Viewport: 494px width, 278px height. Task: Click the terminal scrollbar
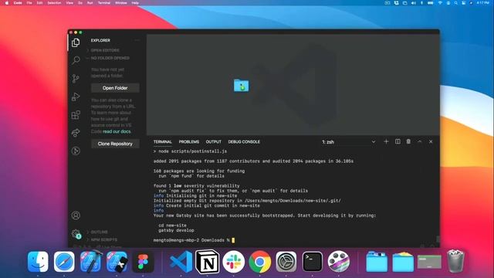pyautogui.click(x=438, y=239)
